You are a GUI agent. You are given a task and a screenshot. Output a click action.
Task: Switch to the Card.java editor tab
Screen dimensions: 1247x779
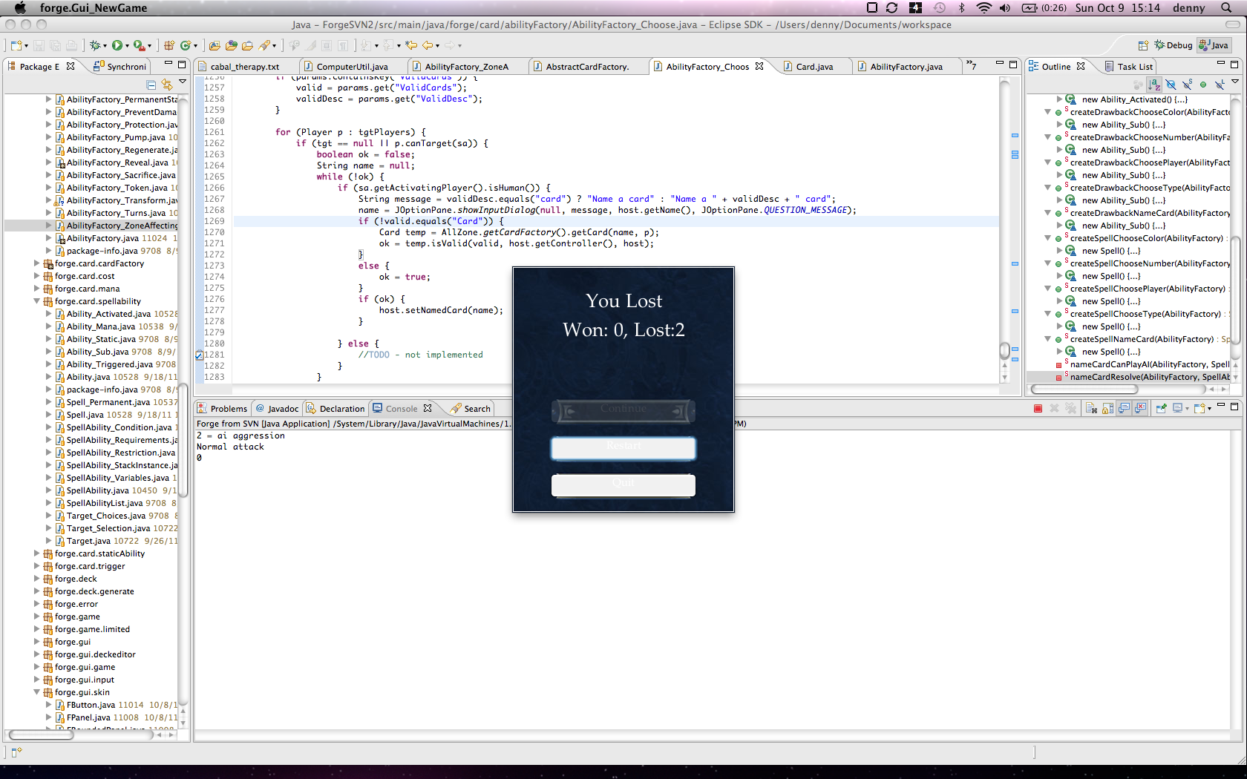click(814, 67)
